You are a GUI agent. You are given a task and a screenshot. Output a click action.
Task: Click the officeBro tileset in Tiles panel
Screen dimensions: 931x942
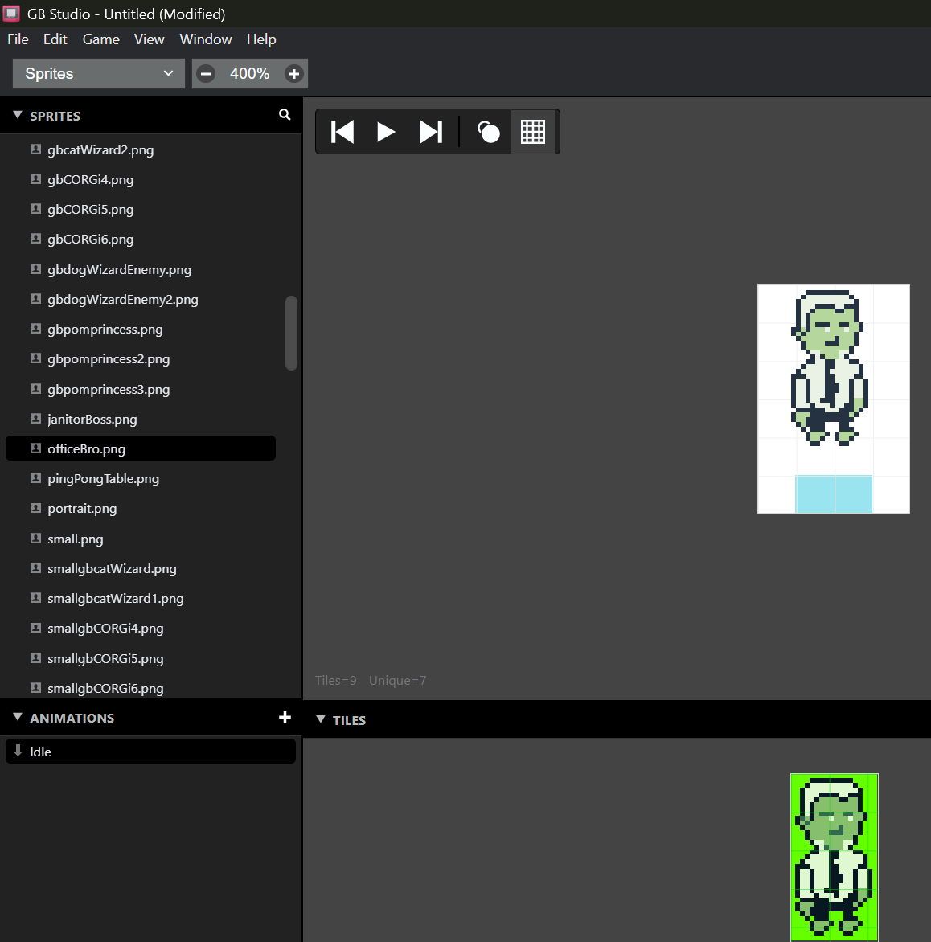pyautogui.click(x=835, y=858)
